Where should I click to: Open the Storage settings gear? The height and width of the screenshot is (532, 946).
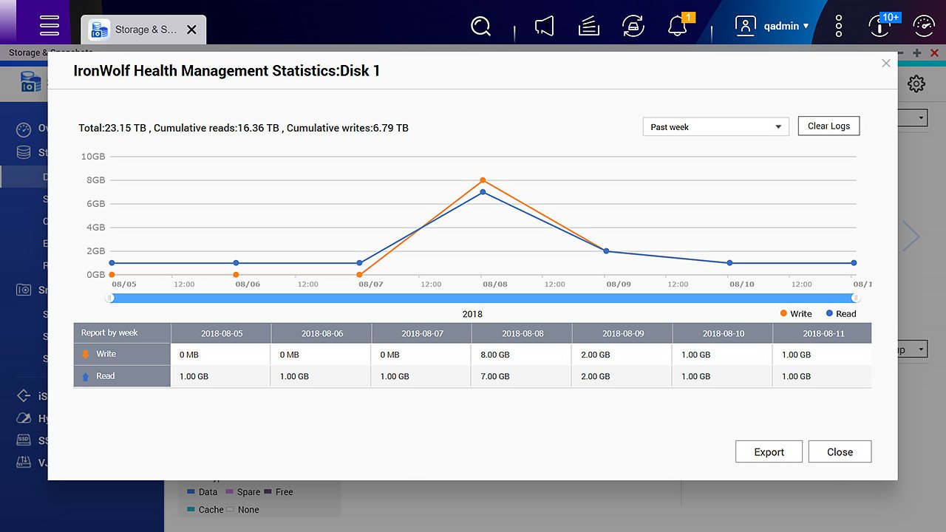click(916, 84)
